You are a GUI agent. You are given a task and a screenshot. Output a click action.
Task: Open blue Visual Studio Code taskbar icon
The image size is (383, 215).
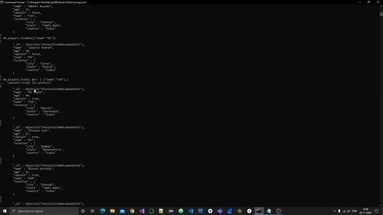[190, 211]
